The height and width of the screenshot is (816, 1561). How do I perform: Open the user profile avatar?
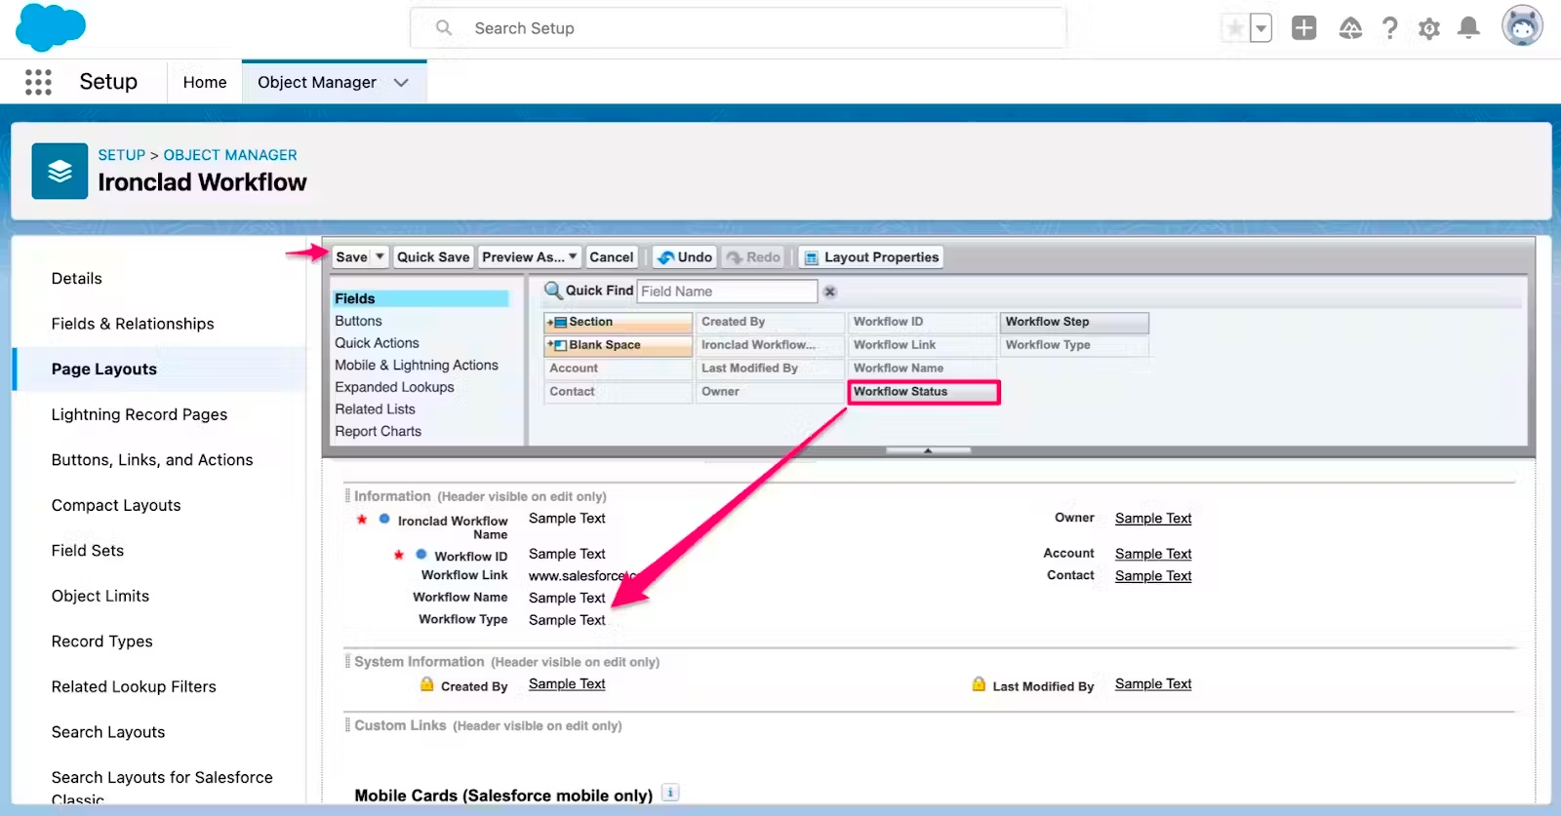pyautogui.click(x=1522, y=26)
